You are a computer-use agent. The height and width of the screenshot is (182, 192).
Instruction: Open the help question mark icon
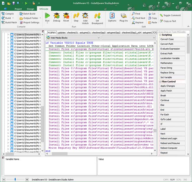point(159,3)
